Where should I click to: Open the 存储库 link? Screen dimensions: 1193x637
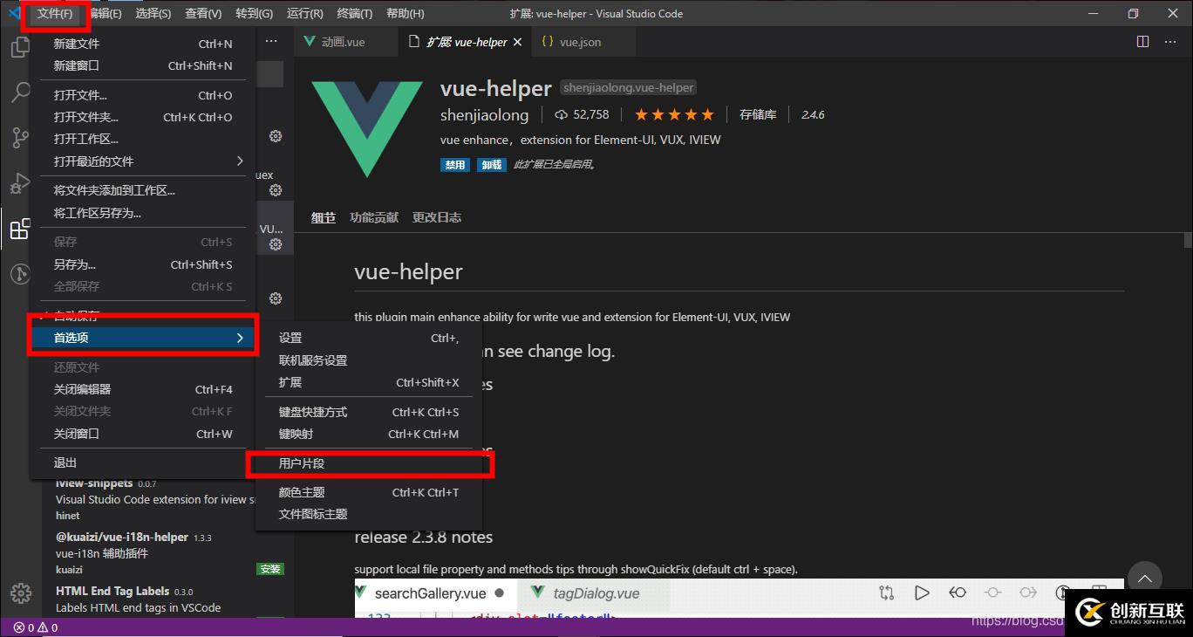[758, 114]
